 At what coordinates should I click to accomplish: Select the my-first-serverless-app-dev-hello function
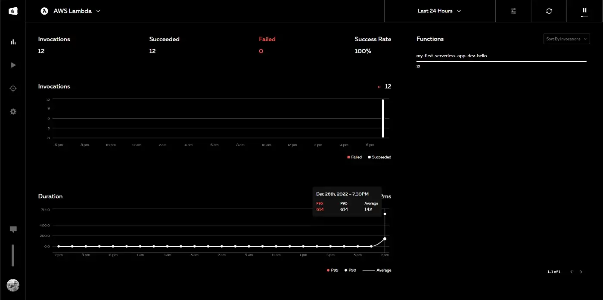pyautogui.click(x=451, y=56)
